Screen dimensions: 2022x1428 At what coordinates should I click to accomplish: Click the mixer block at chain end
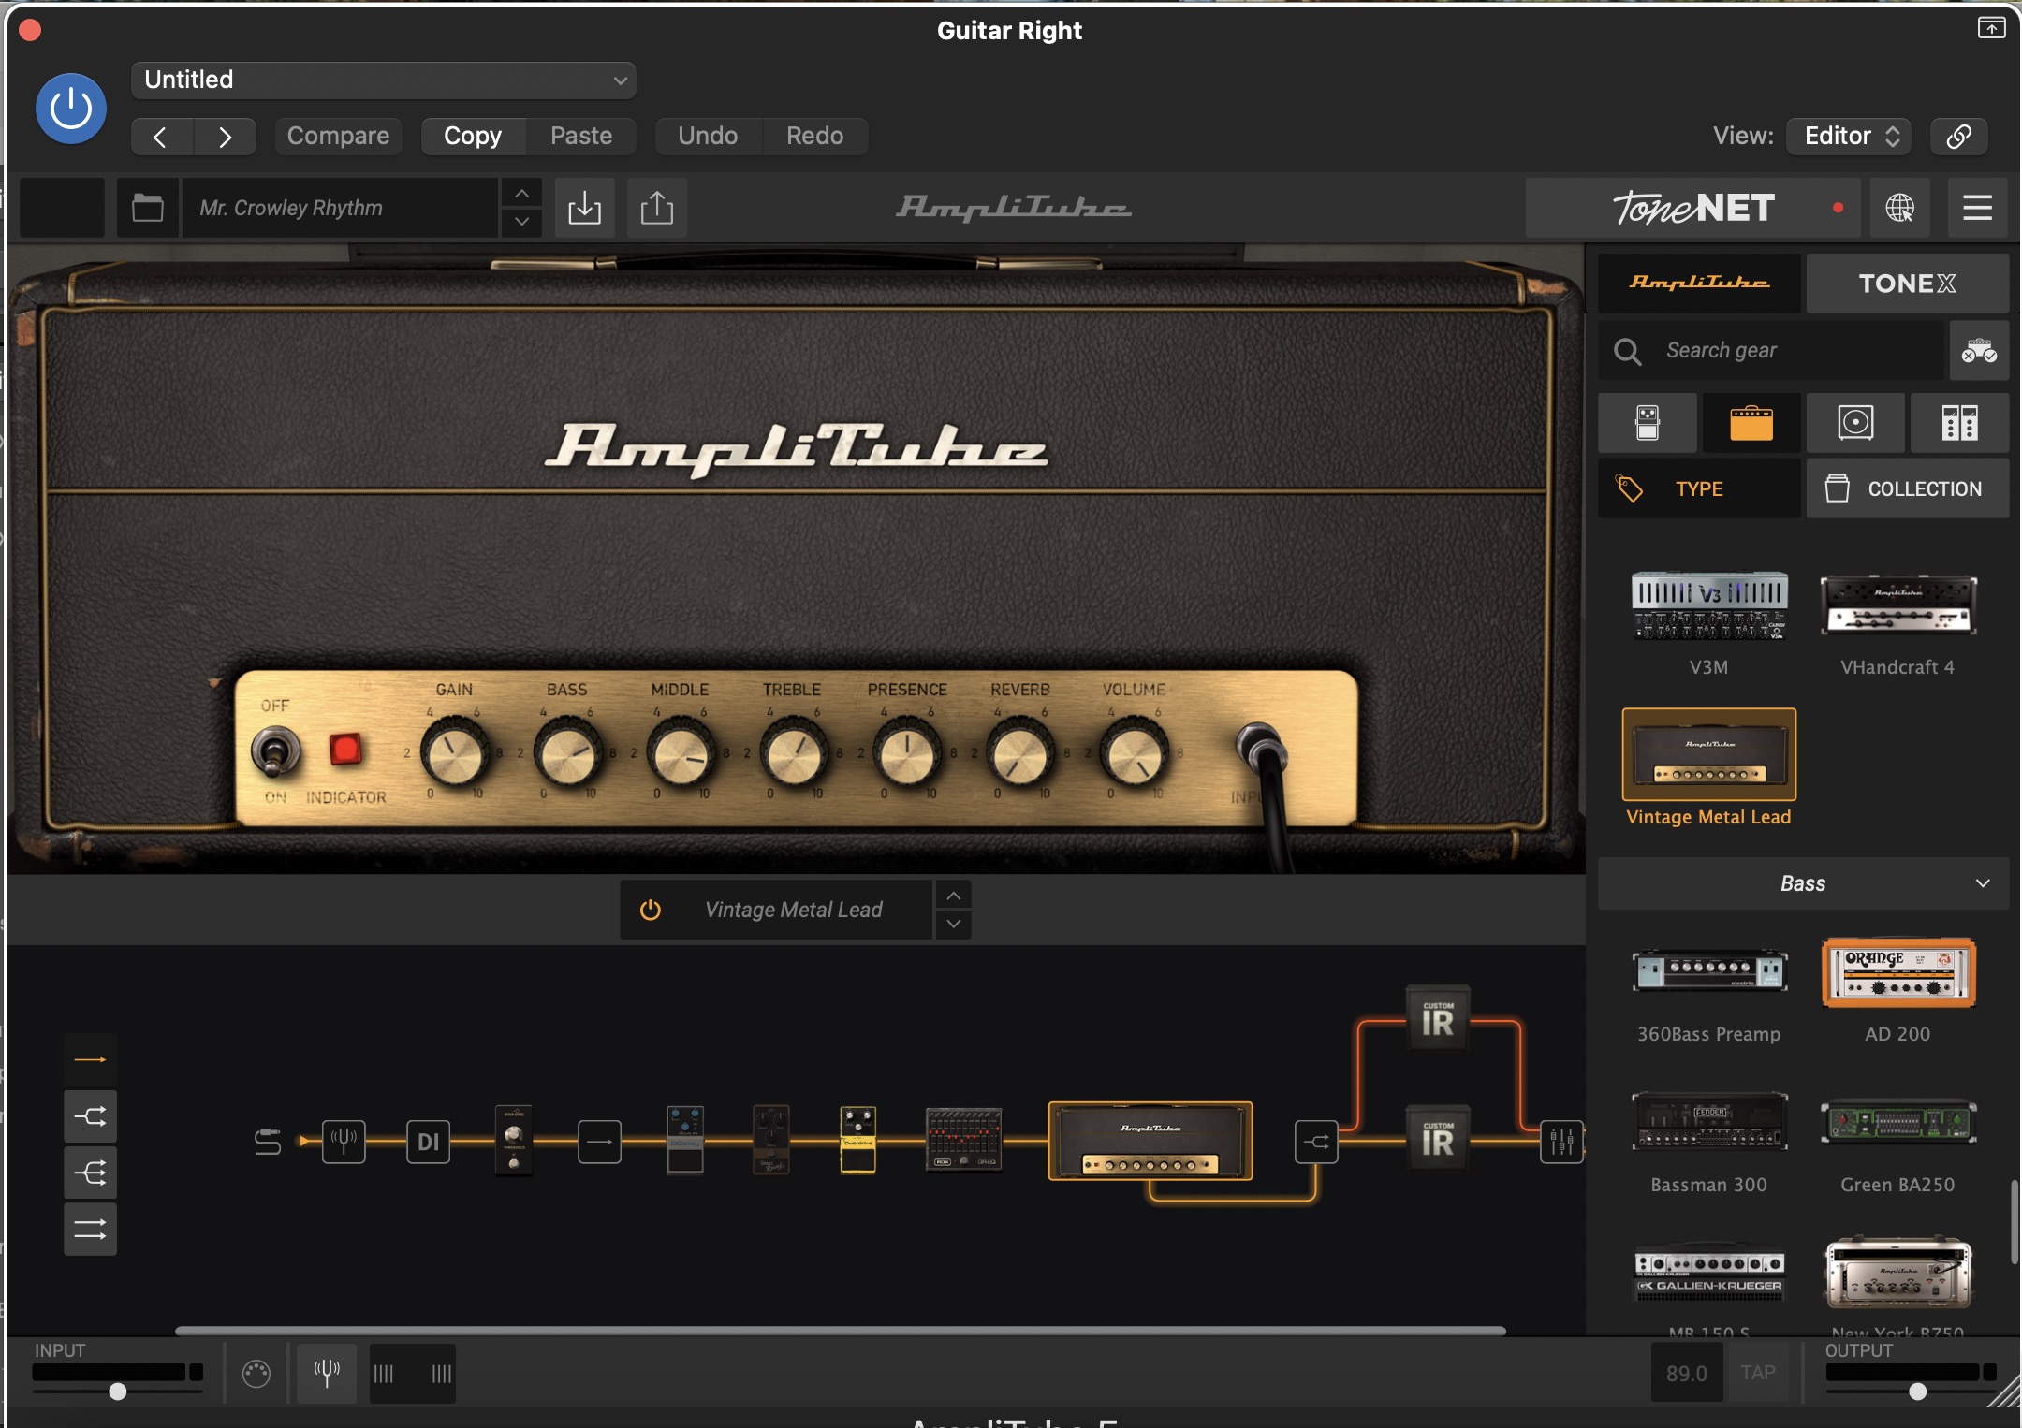(1561, 1142)
